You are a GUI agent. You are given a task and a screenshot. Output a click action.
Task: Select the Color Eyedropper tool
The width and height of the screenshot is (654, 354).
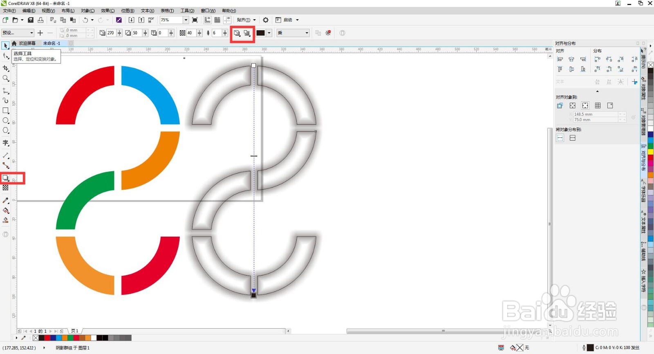[x=6, y=200]
